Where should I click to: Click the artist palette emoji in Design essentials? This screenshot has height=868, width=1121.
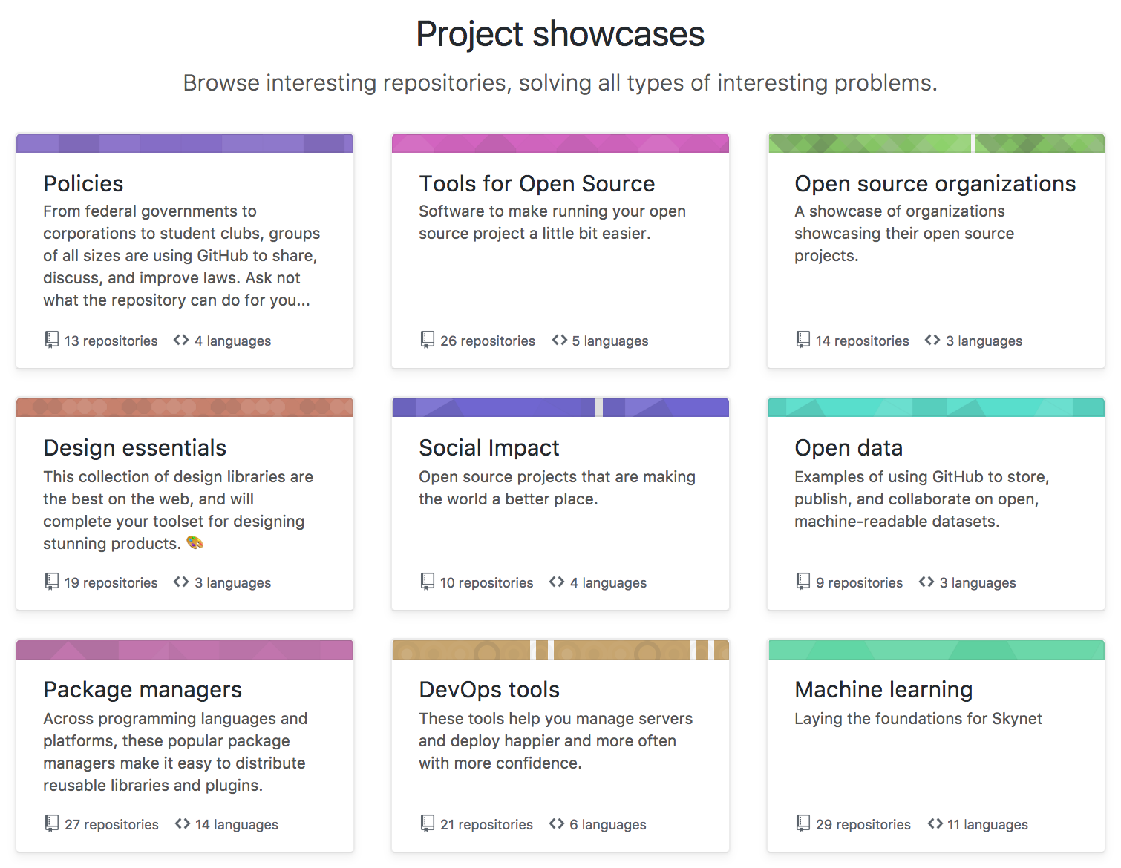point(195,543)
